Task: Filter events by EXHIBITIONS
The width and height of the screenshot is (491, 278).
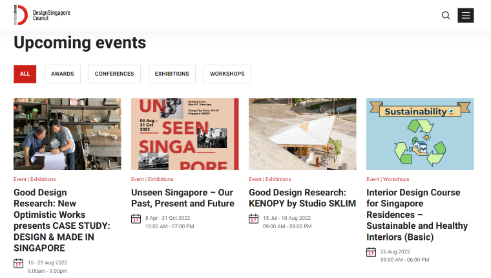Action: click(x=172, y=74)
